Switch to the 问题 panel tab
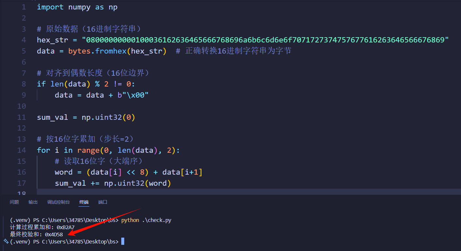This screenshot has height=251, width=461. pyautogui.click(x=14, y=202)
